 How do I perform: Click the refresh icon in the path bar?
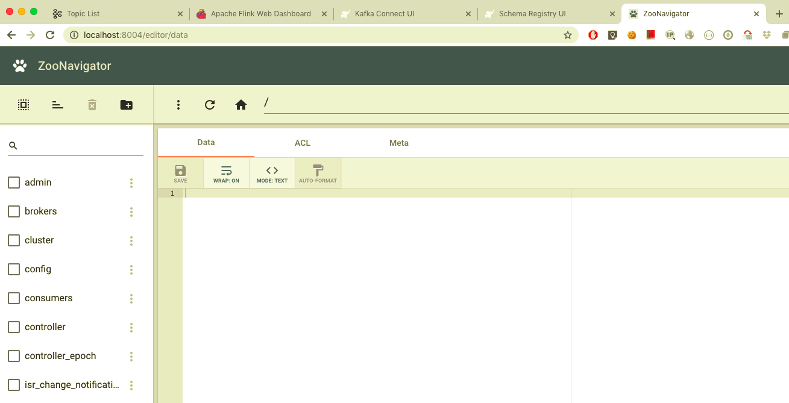coord(210,105)
